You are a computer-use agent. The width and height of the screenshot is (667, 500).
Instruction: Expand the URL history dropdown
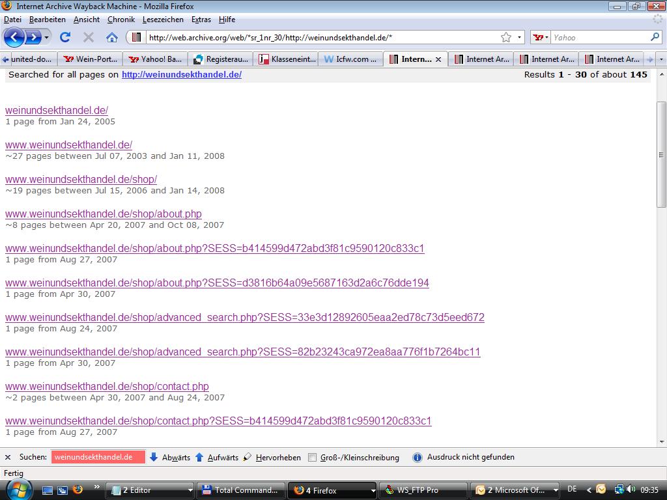click(520, 37)
